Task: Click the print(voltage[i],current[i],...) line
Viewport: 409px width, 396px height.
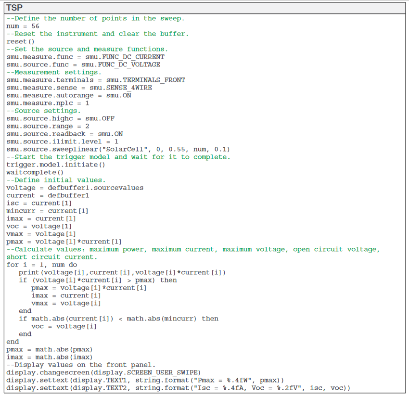Action: coord(122,273)
